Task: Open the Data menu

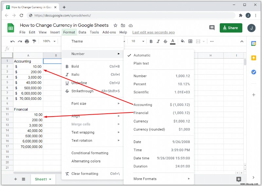Action: (83, 32)
